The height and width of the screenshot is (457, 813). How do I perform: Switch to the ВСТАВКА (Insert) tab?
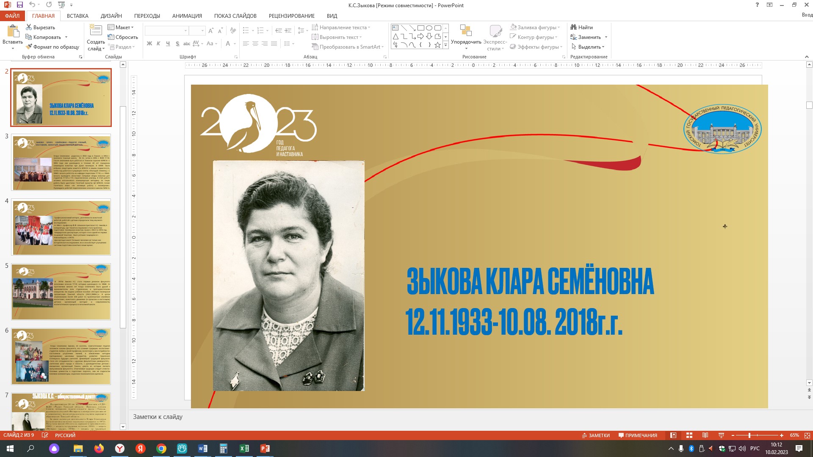click(x=77, y=16)
